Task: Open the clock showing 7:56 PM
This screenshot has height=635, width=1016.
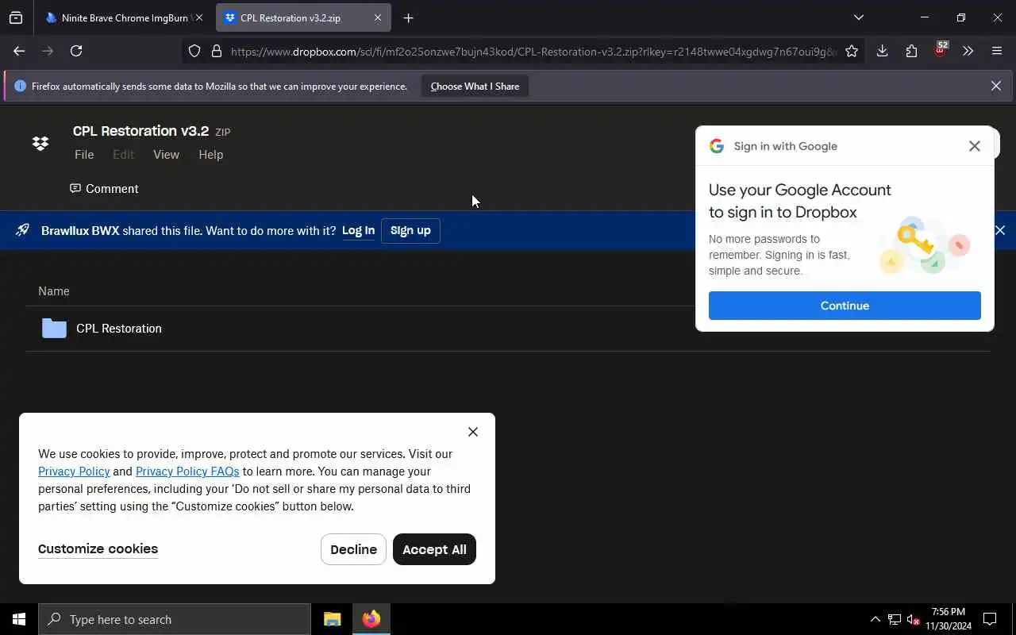Action: [949, 619]
